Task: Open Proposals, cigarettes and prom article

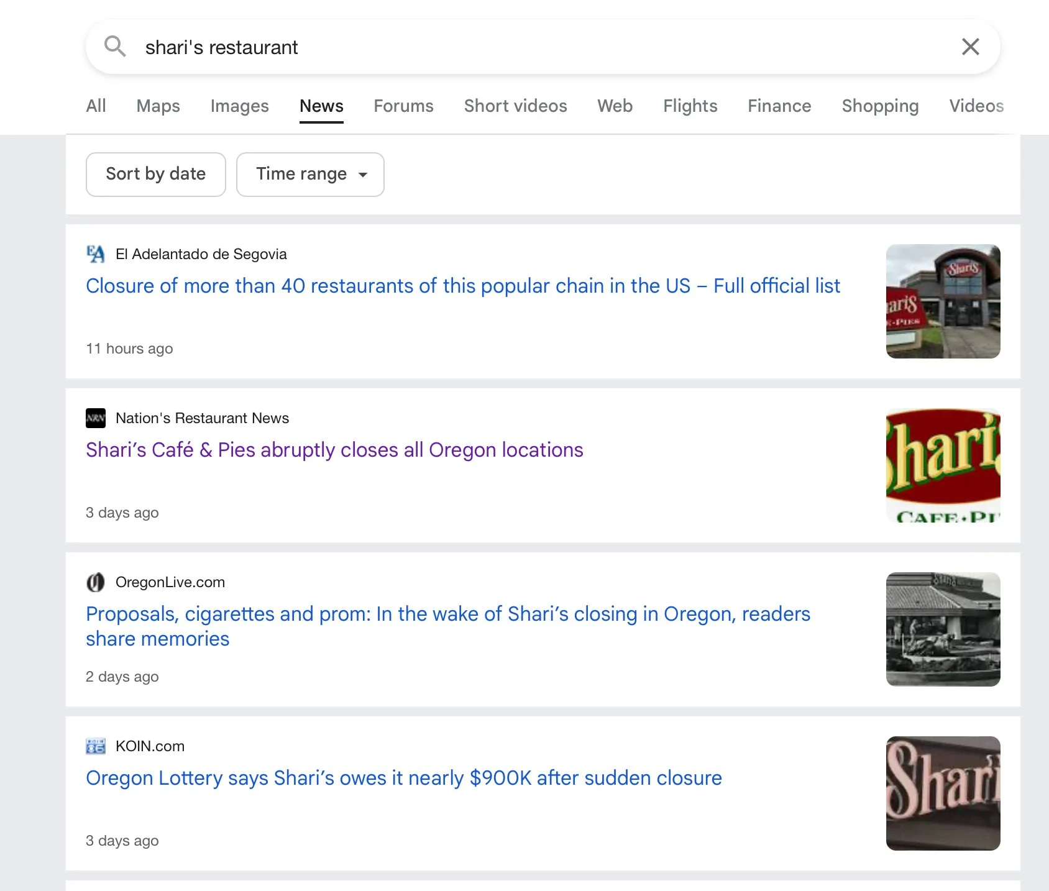Action: [x=448, y=626]
